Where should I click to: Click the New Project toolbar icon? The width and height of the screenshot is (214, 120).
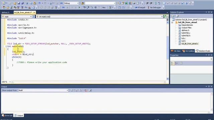click(x=4, y=3)
